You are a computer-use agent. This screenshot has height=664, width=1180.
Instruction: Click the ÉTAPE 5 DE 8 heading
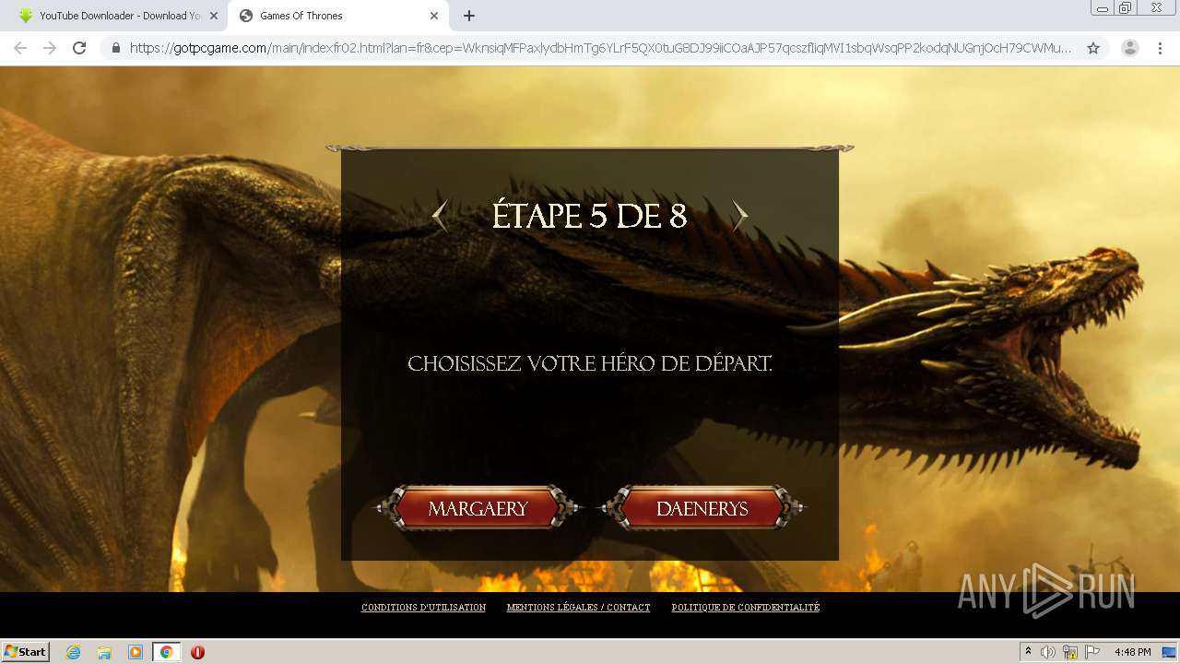point(590,216)
